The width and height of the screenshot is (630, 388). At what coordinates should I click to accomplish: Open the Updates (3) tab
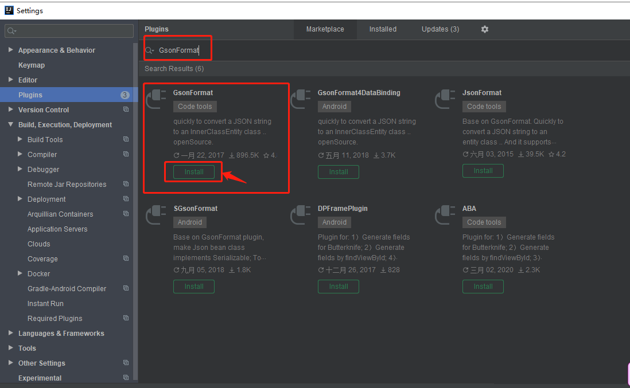pos(440,29)
